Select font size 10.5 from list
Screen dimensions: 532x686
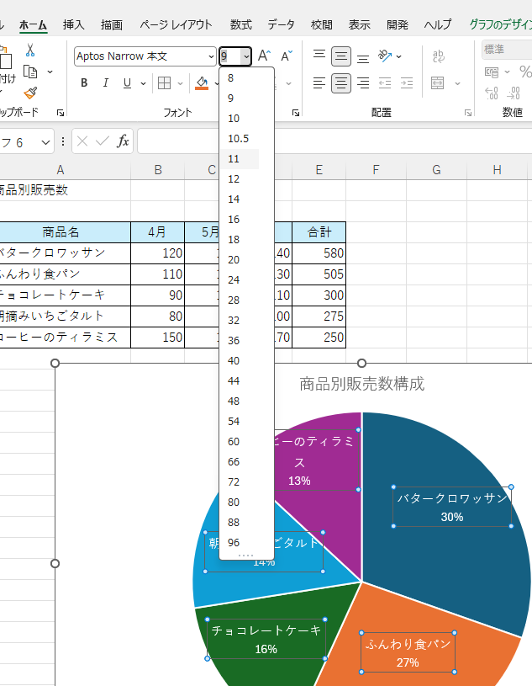pos(239,139)
